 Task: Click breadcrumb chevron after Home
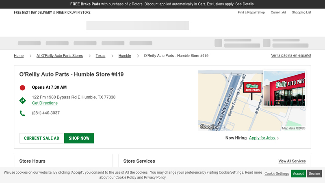pyautogui.click(x=30, y=56)
